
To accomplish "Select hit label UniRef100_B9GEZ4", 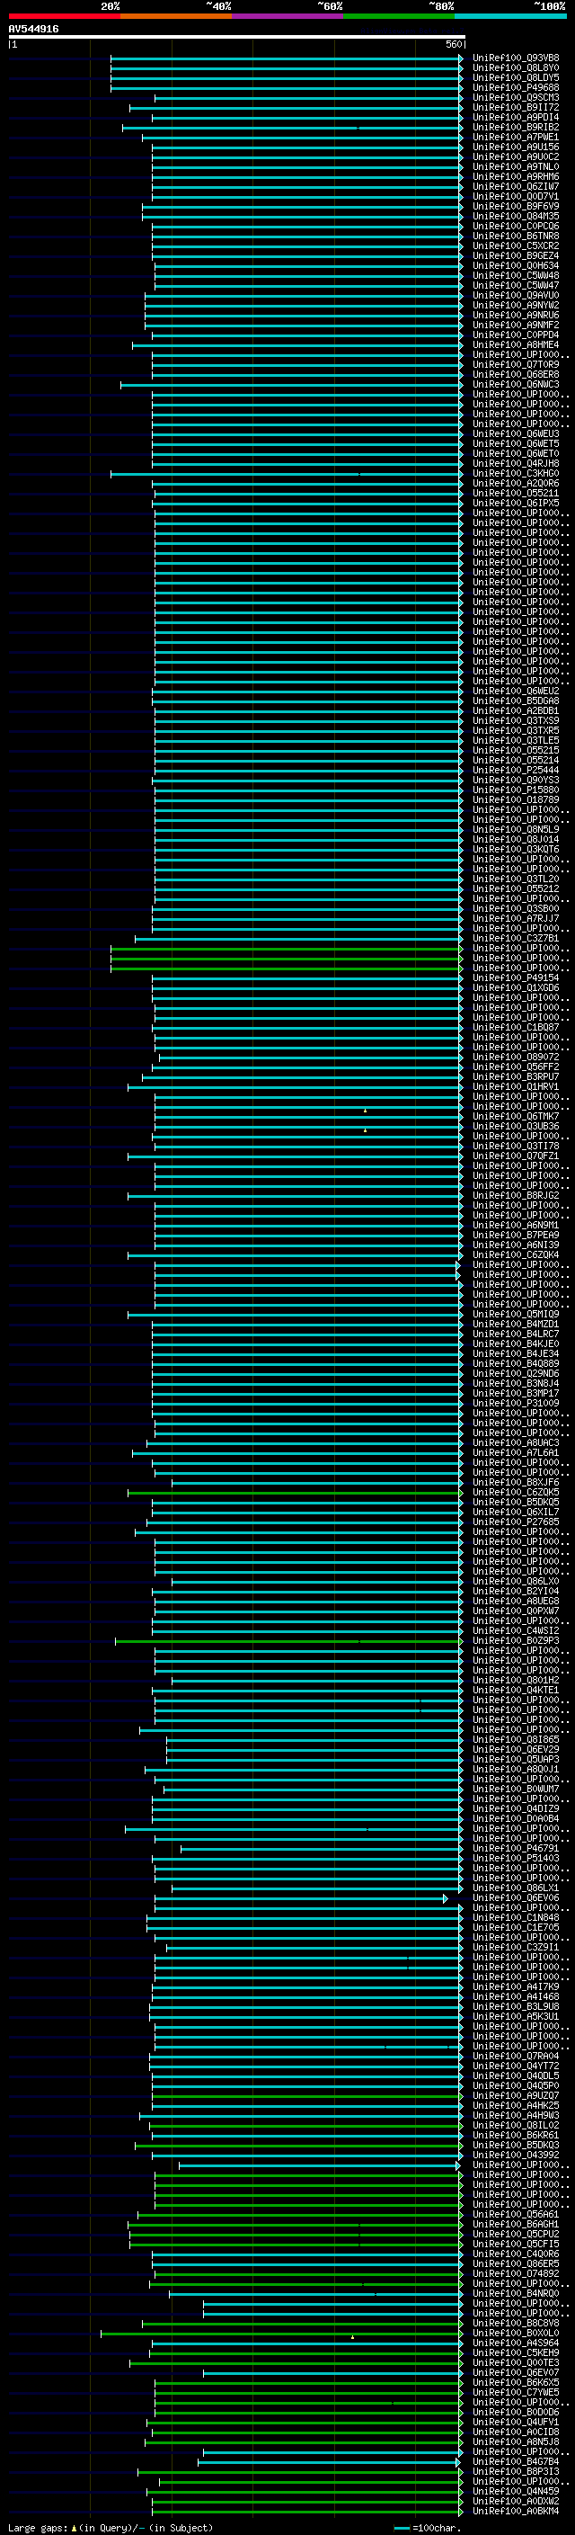I will pos(515,256).
